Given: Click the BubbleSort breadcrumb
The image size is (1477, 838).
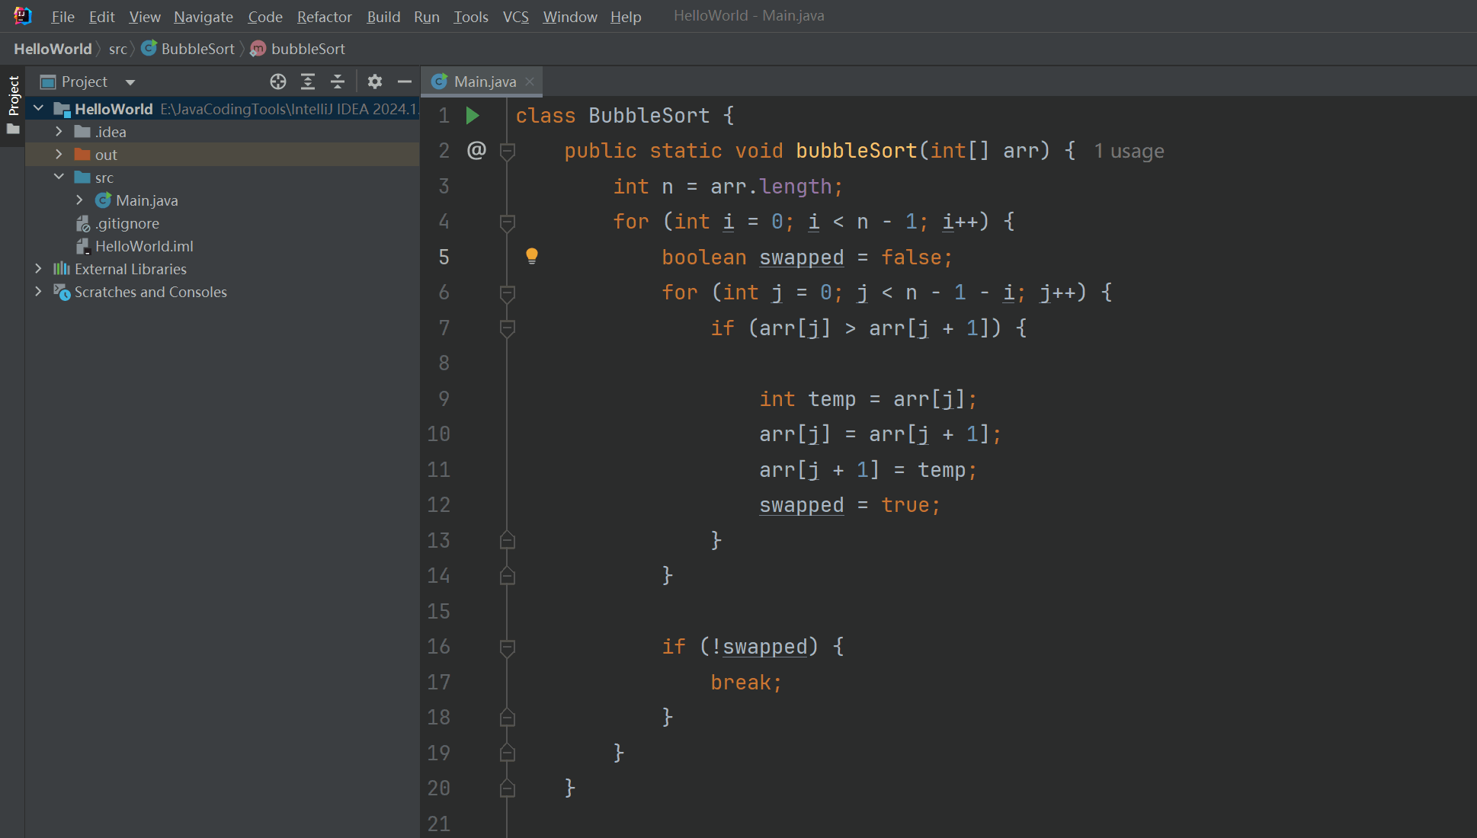Looking at the screenshot, I should point(197,49).
